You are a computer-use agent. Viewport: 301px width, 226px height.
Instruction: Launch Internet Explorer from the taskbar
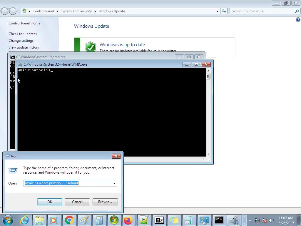(25, 220)
